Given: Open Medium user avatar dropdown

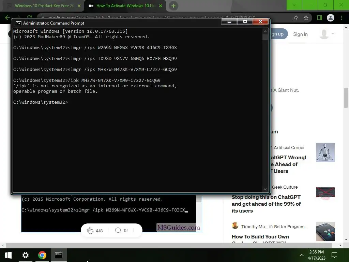Looking at the screenshot, I should (x=327, y=34).
